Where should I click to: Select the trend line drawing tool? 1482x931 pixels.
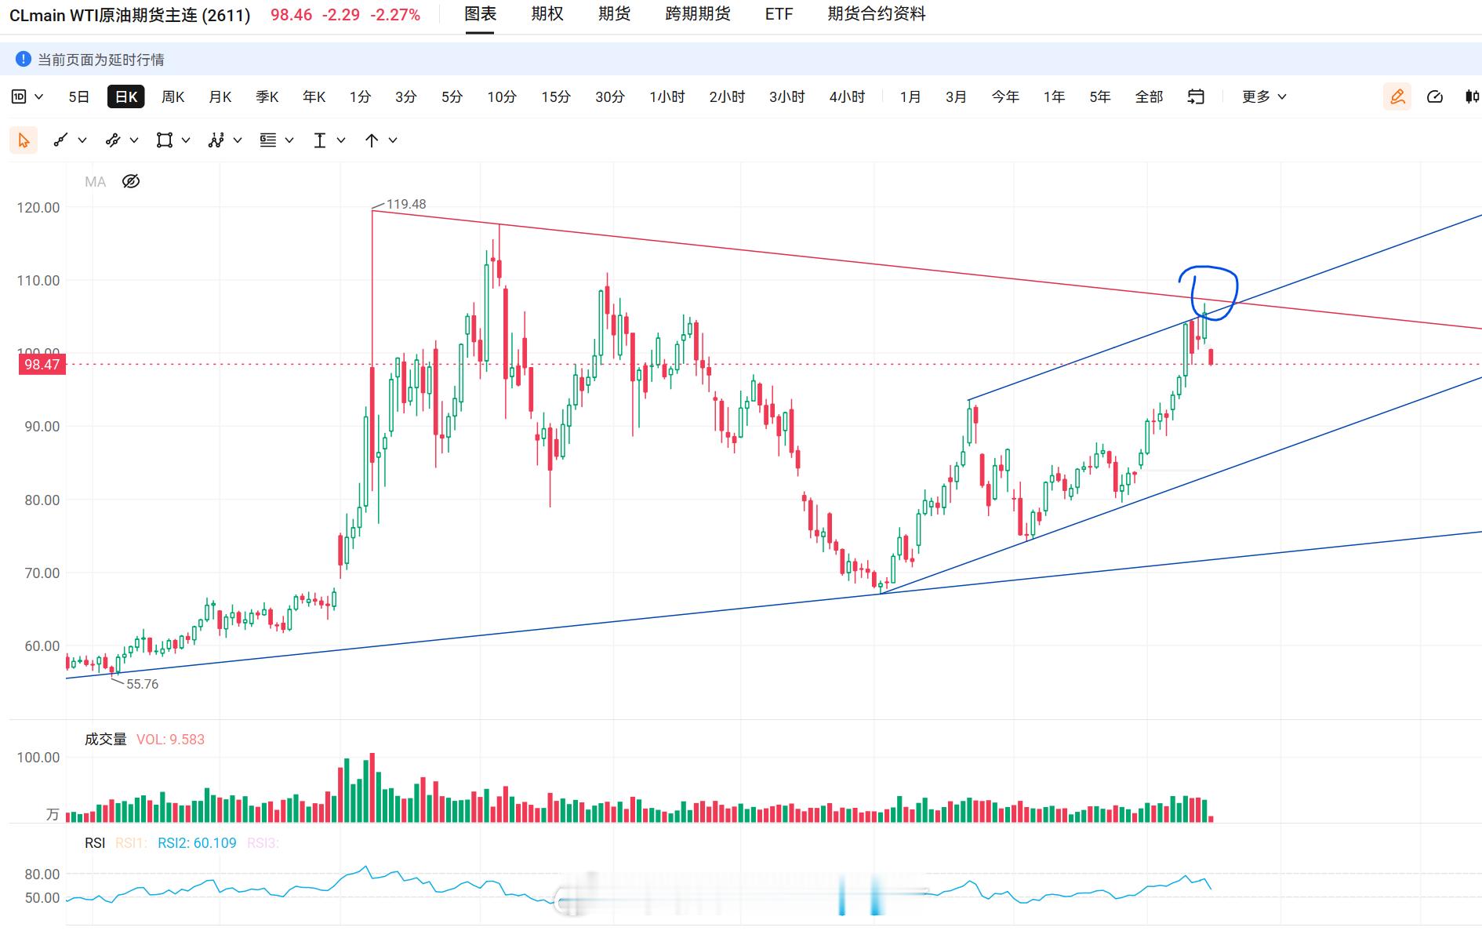click(x=60, y=140)
